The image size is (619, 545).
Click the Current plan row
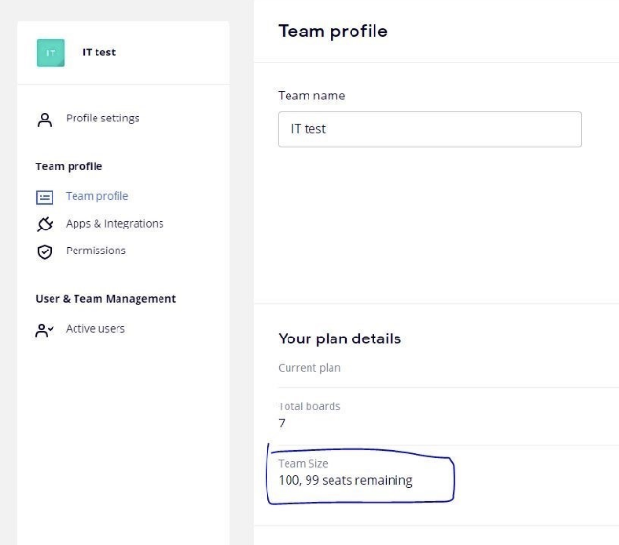(x=309, y=368)
